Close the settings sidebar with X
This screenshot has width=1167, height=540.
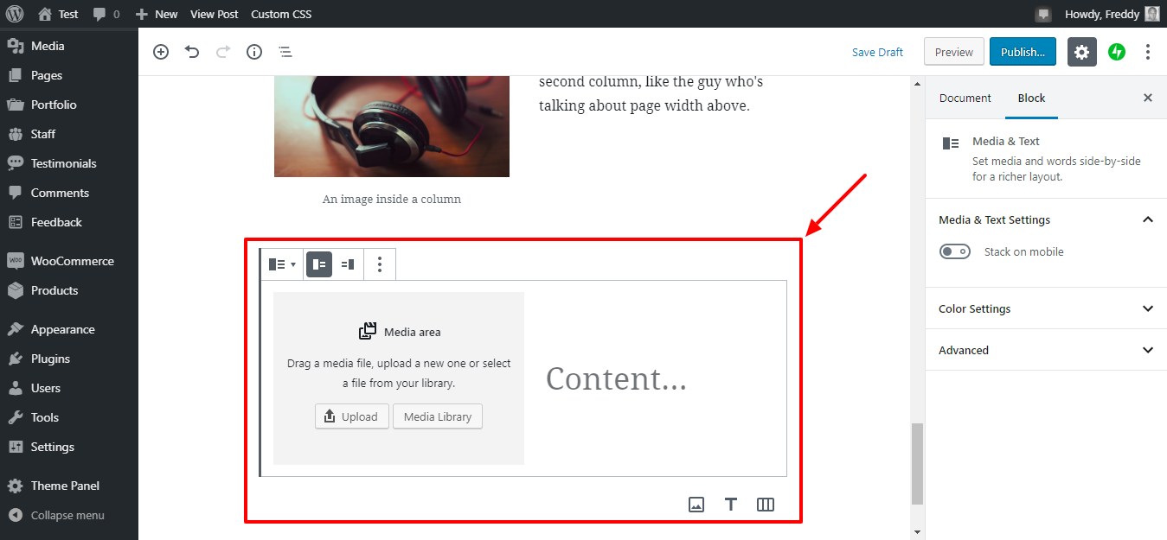[1148, 98]
